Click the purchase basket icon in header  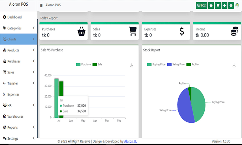(211, 6)
